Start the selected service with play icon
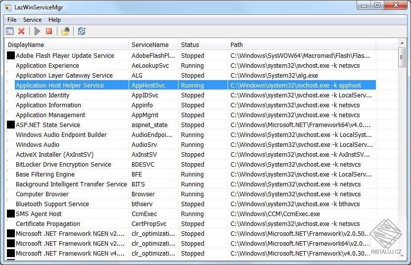 pos(37,31)
